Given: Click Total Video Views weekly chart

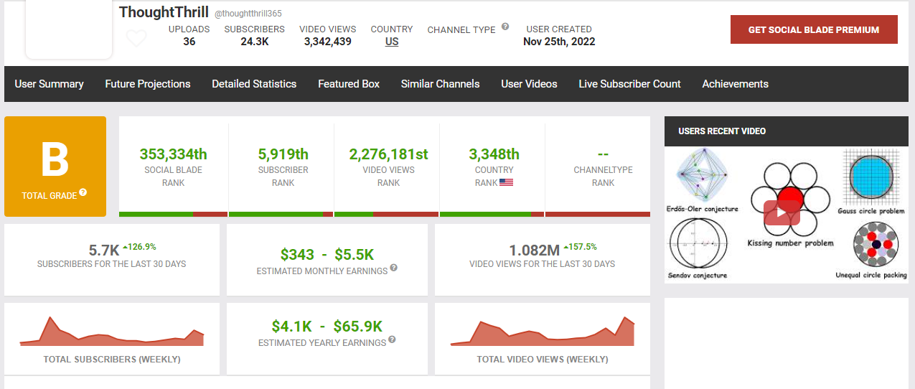Looking at the screenshot, I should coord(543,332).
